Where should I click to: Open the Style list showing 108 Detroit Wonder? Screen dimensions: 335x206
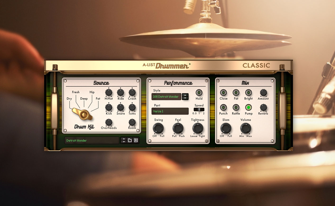pyautogui.click(x=166, y=97)
